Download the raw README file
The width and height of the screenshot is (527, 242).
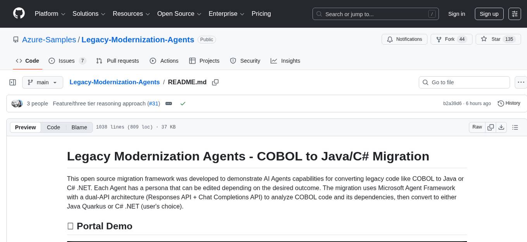coord(501,127)
